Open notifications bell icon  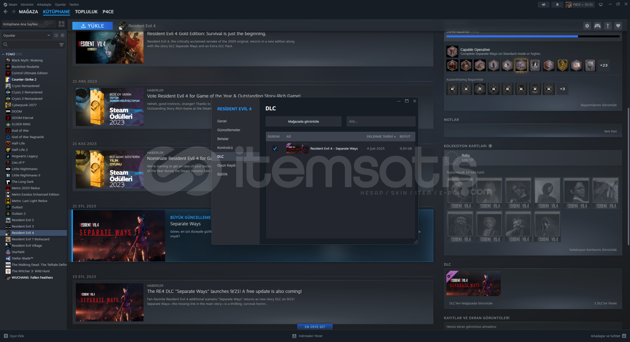[x=557, y=4]
